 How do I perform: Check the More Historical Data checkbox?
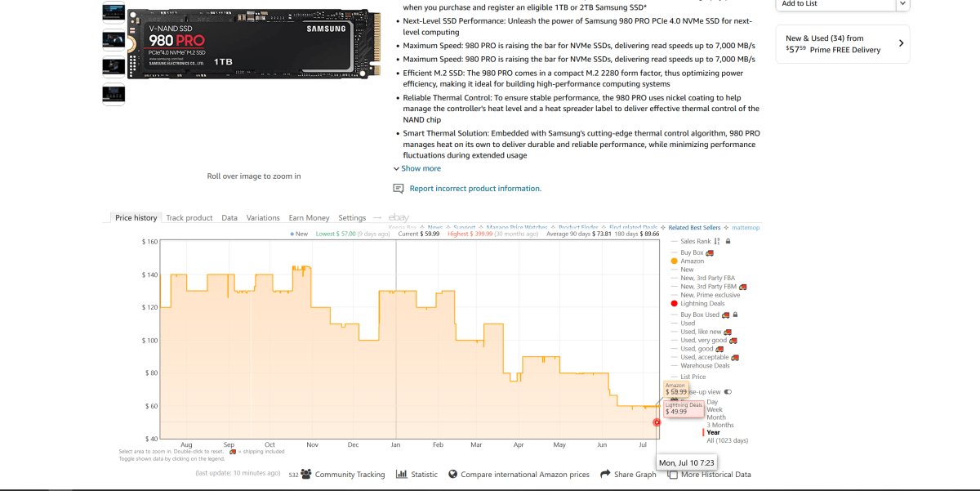pos(672,474)
